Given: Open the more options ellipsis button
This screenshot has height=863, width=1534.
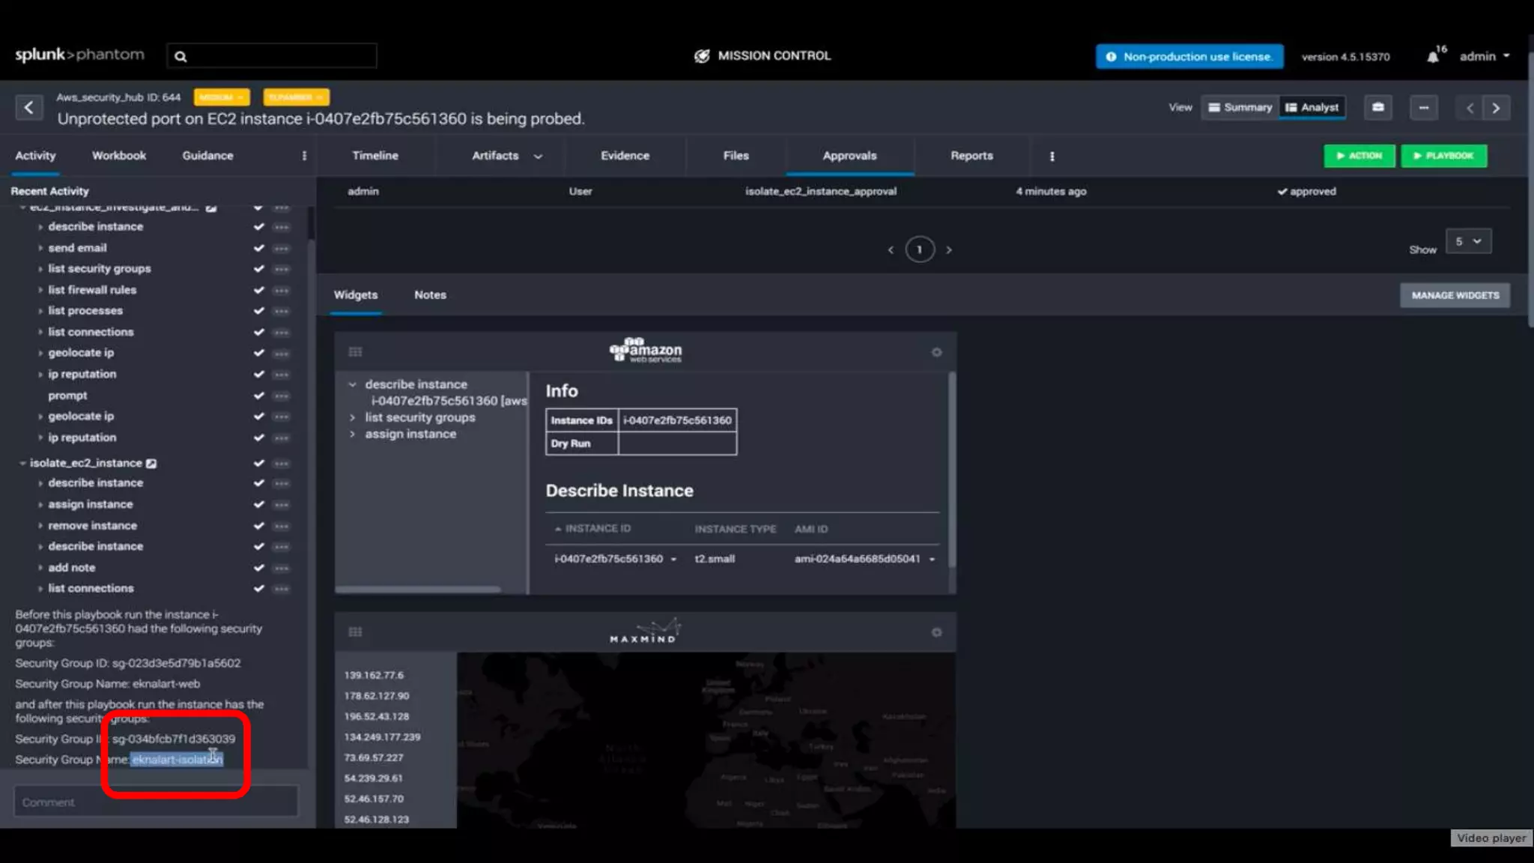Looking at the screenshot, I should point(1423,107).
